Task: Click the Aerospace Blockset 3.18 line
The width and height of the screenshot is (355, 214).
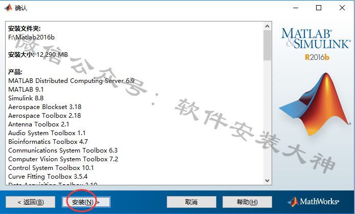Action: tap(45, 107)
